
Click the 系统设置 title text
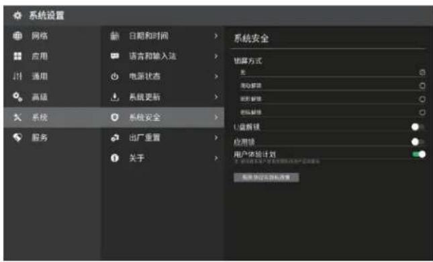point(47,15)
